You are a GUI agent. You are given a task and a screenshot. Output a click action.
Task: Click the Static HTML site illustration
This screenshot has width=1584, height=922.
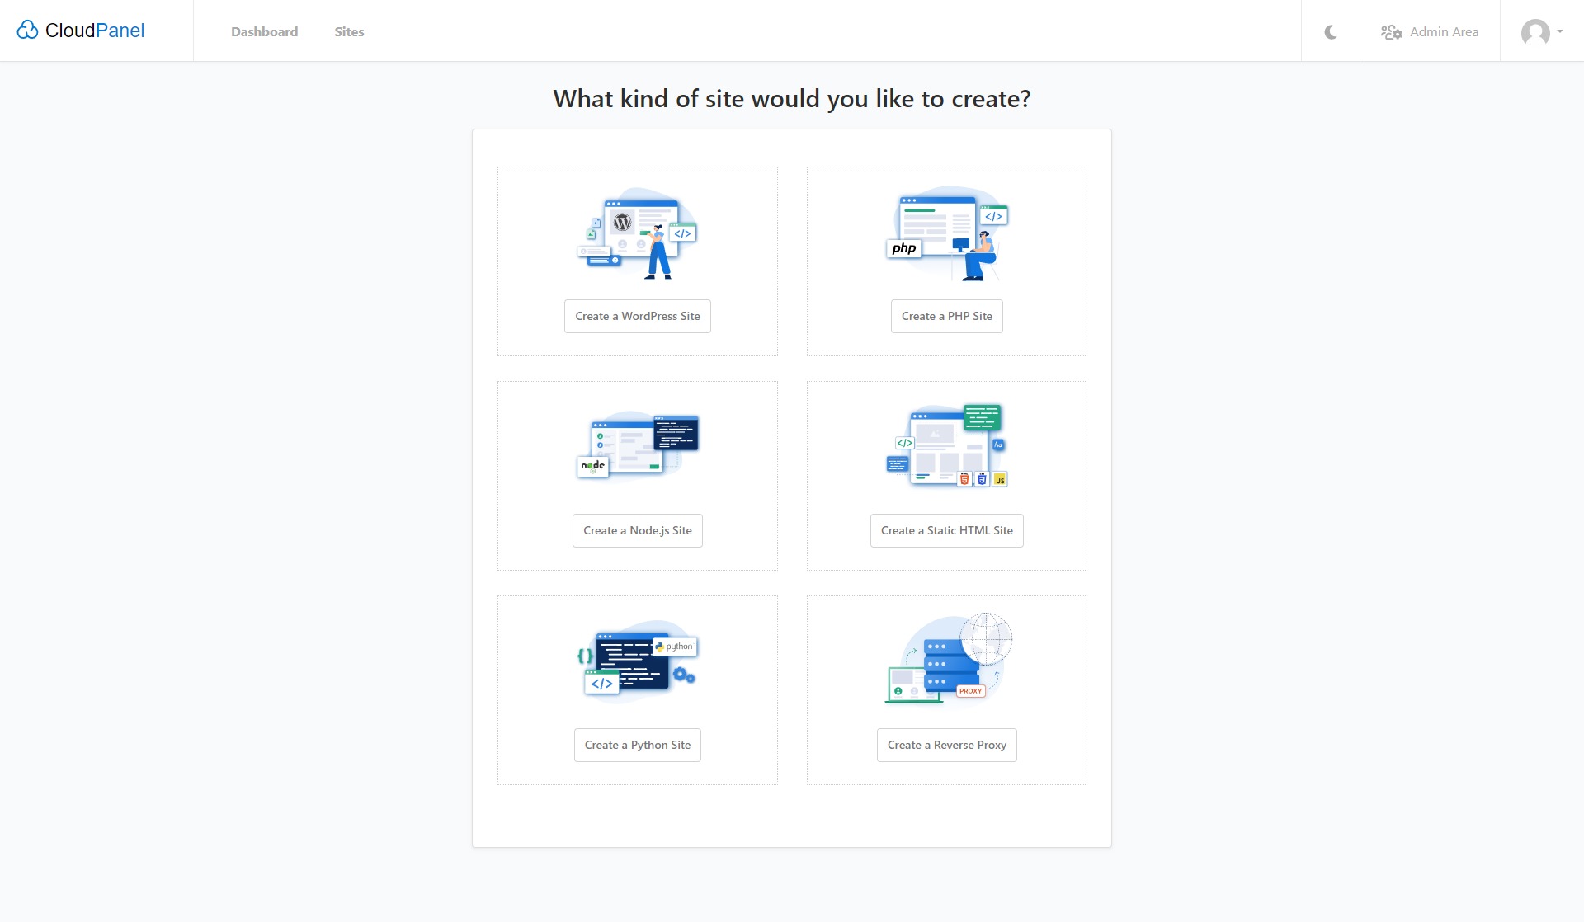click(x=947, y=445)
